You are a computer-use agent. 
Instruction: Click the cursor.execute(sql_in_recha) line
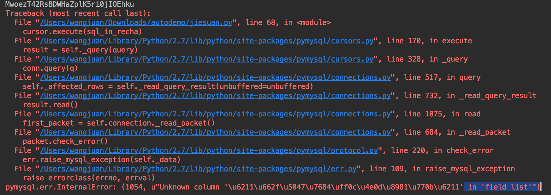point(82,32)
